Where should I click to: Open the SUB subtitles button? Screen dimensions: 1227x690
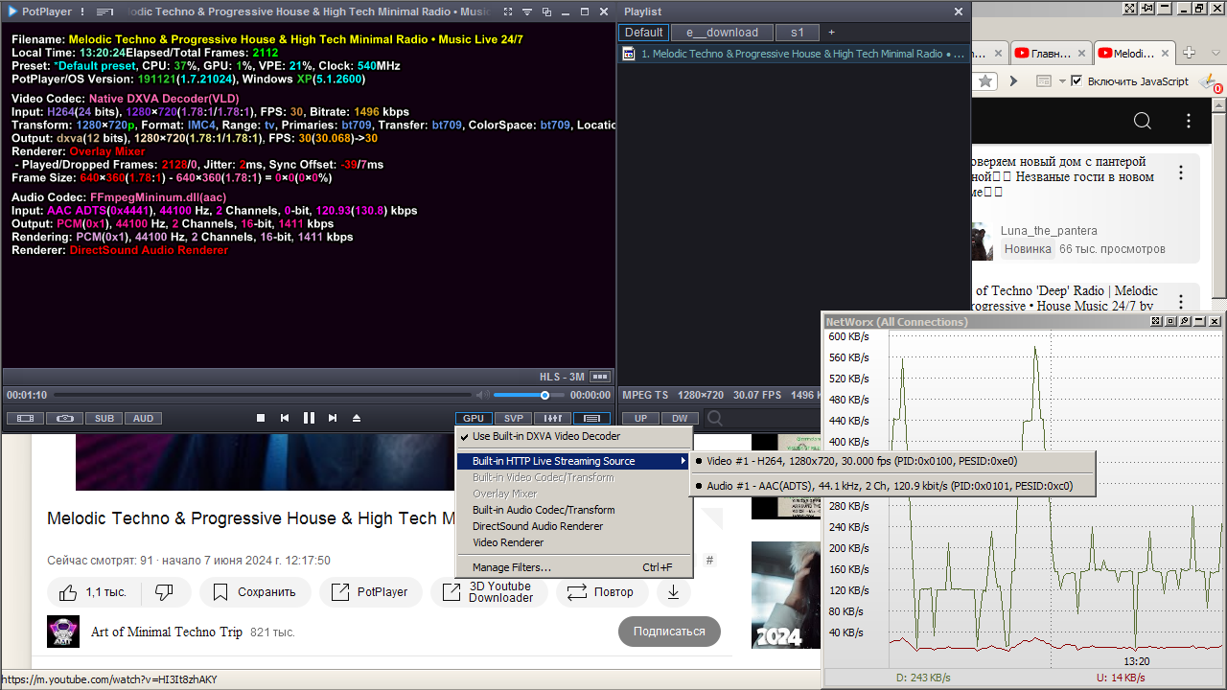pos(104,418)
